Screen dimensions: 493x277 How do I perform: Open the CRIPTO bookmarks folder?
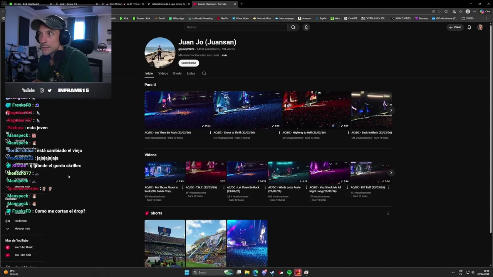coord(468,18)
